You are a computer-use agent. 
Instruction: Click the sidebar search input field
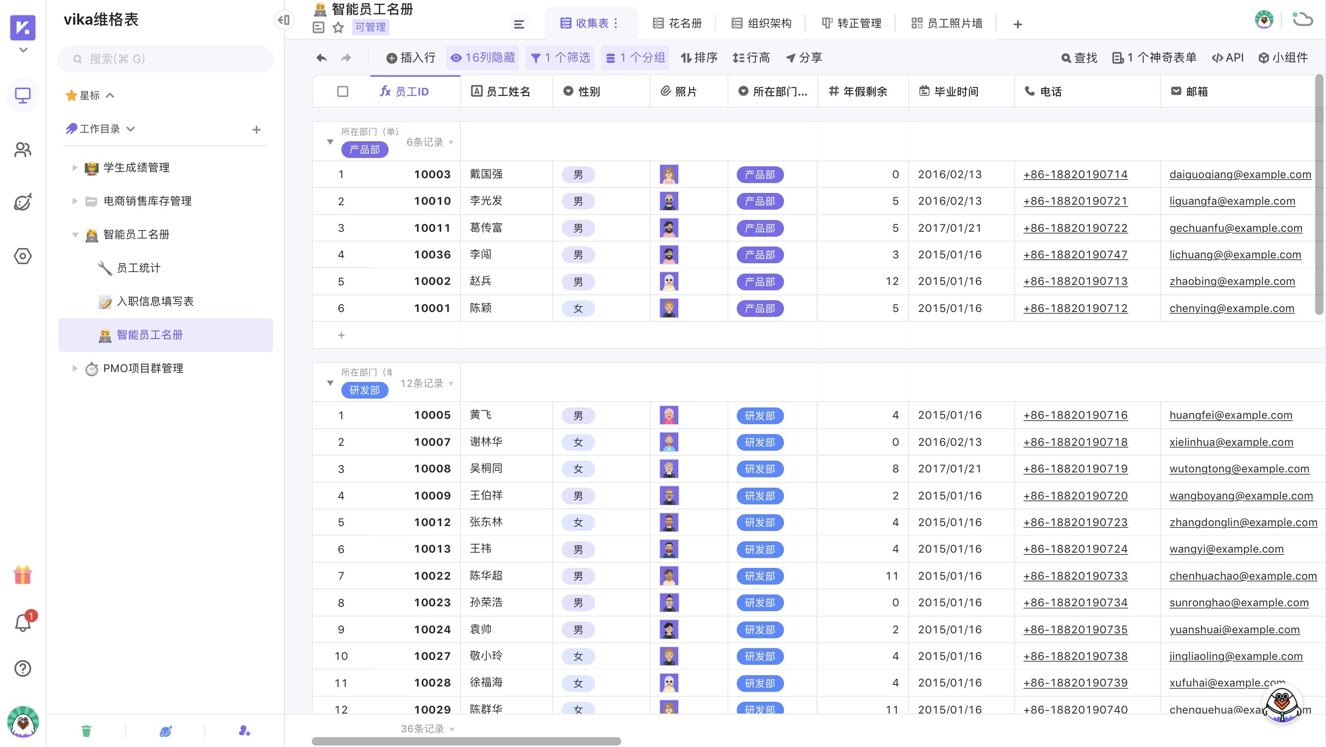click(165, 59)
